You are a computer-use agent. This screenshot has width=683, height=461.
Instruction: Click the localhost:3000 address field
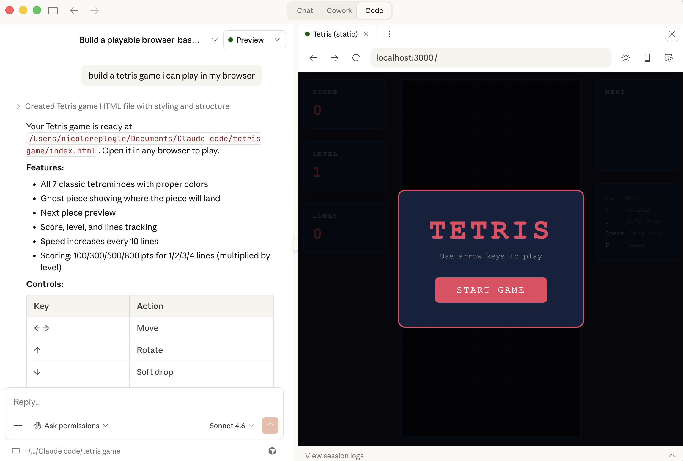tap(490, 58)
